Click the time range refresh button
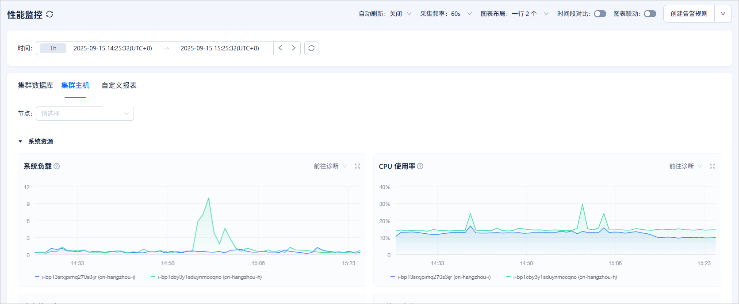The height and width of the screenshot is (304, 739). pyautogui.click(x=311, y=48)
